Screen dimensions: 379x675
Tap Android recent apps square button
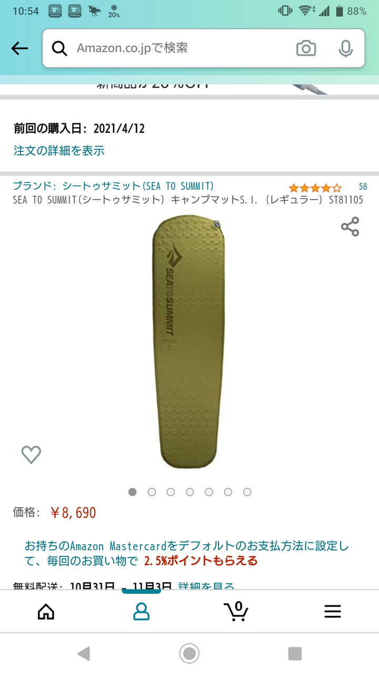click(x=295, y=654)
